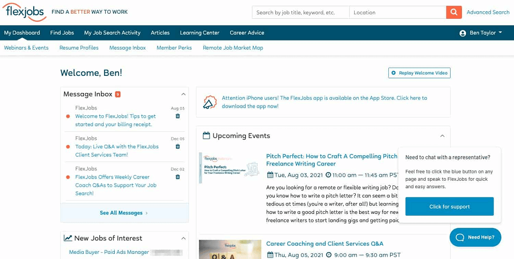The image size is (514, 259).
Task: Open Message Inbox sub-navigation link
Action: tap(127, 48)
